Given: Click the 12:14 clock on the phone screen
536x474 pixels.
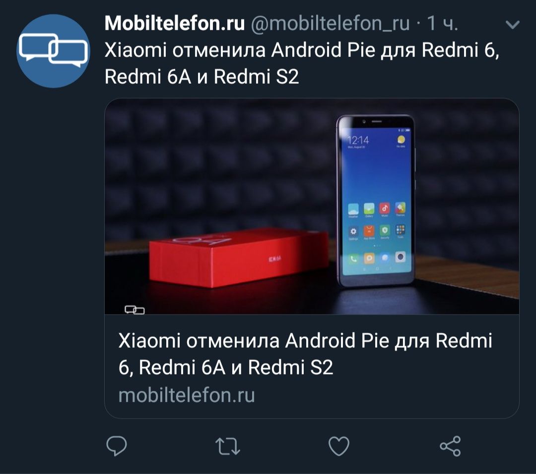Looking at the screenshot, I should click(358, 140).
